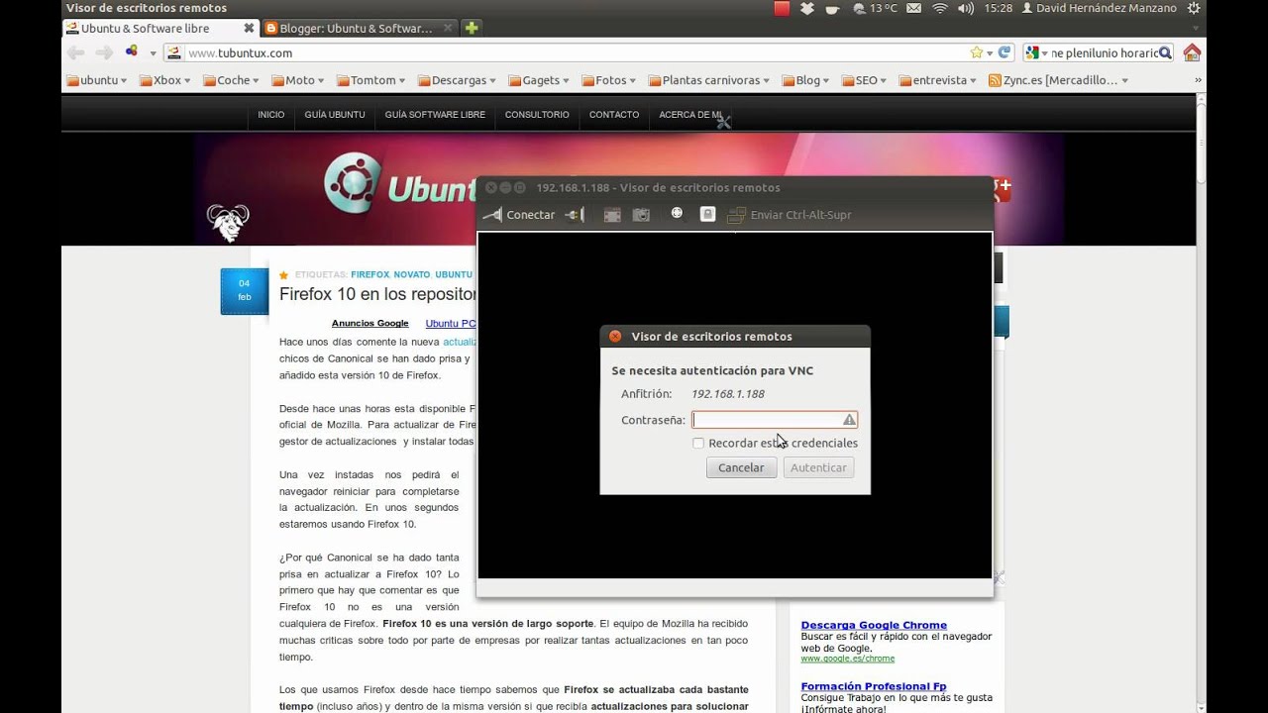Open the history dropdown arrow beside navigation buttons
The width and height of the screenshot is (1268, 713).
click(x=154, y=53)
